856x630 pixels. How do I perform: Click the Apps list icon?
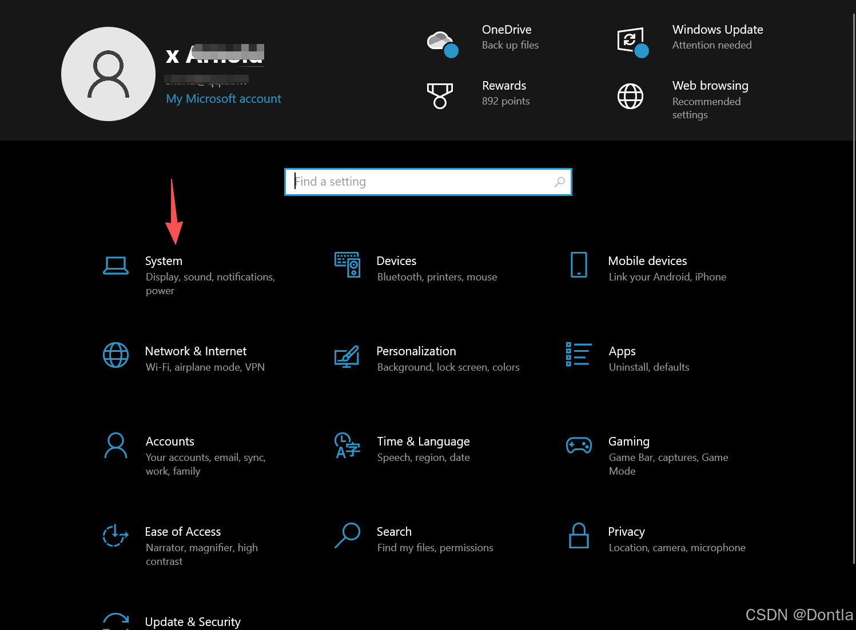tap(579, 354)
